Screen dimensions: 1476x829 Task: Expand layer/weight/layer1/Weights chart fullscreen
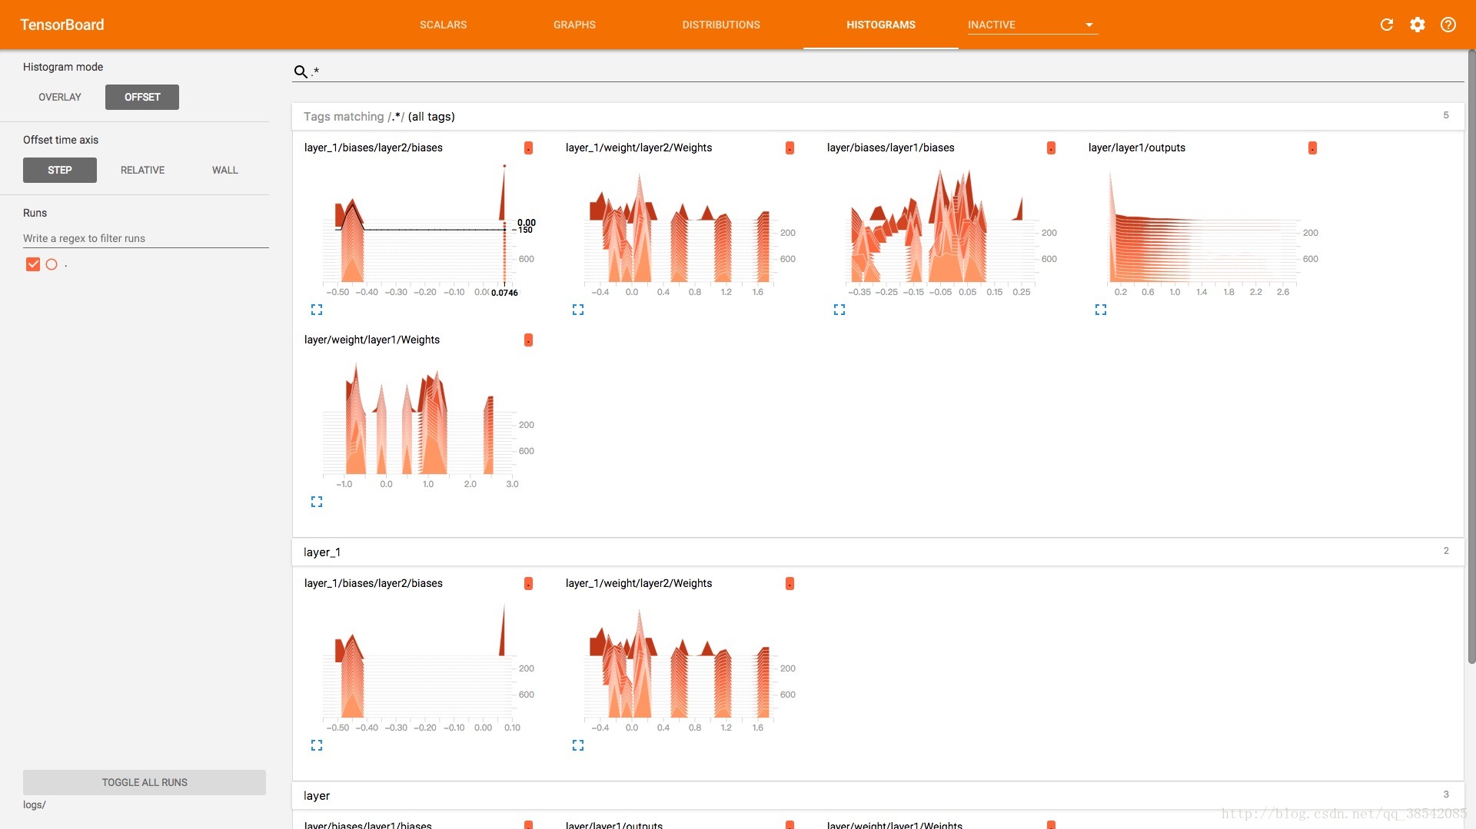point(317,502)
